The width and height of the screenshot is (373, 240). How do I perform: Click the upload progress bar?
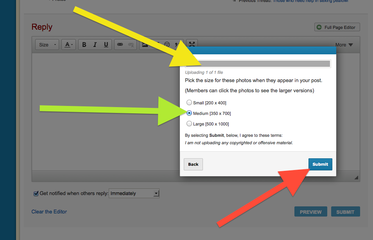[258, 64]
